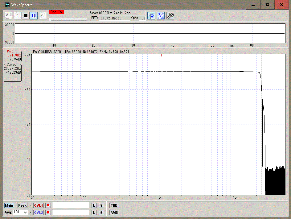
Task: Click the OVL2 overlay name field
Action: [x=71, y=212]
